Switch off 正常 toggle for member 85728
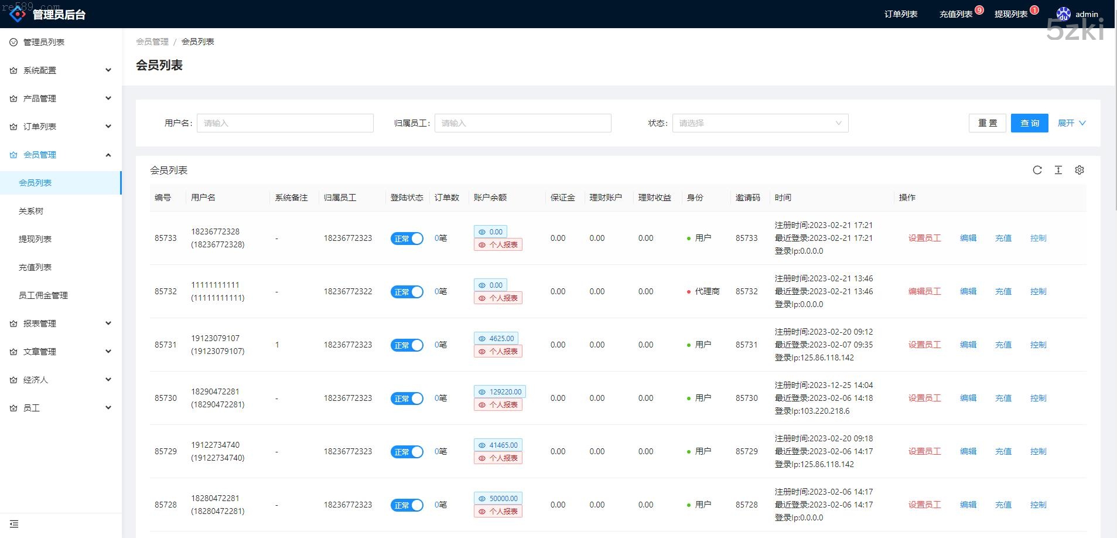Image resolution: width=1117 pixels, height=538 pixels. point(407,505)
